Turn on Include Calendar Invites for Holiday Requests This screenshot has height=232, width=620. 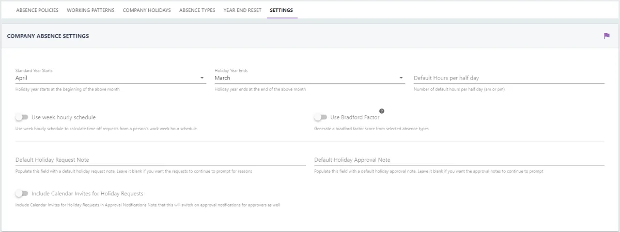pyautogui.click(x=22, y=194)
